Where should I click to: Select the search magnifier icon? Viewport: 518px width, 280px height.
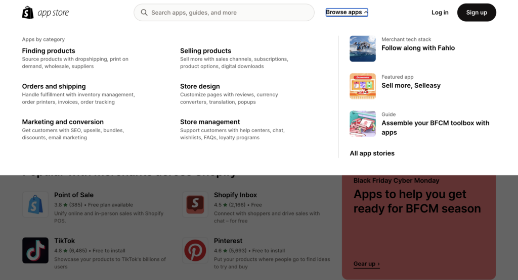coord(144,13)
